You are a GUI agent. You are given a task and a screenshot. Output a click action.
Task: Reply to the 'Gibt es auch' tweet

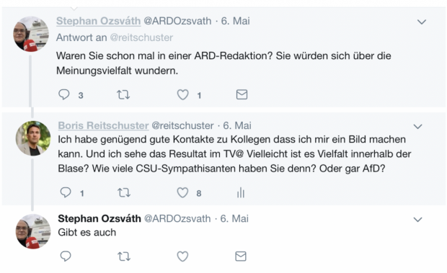point(66,256)
